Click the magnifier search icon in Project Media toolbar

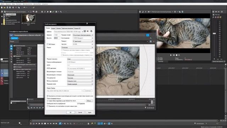(61, 12)
